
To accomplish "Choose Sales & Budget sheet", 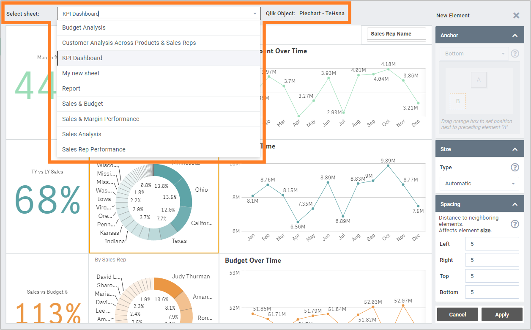I will tap(159, 104).
